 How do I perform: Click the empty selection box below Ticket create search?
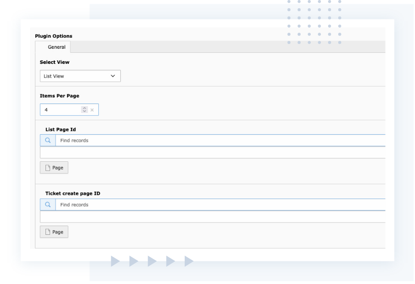coord(212,217)
